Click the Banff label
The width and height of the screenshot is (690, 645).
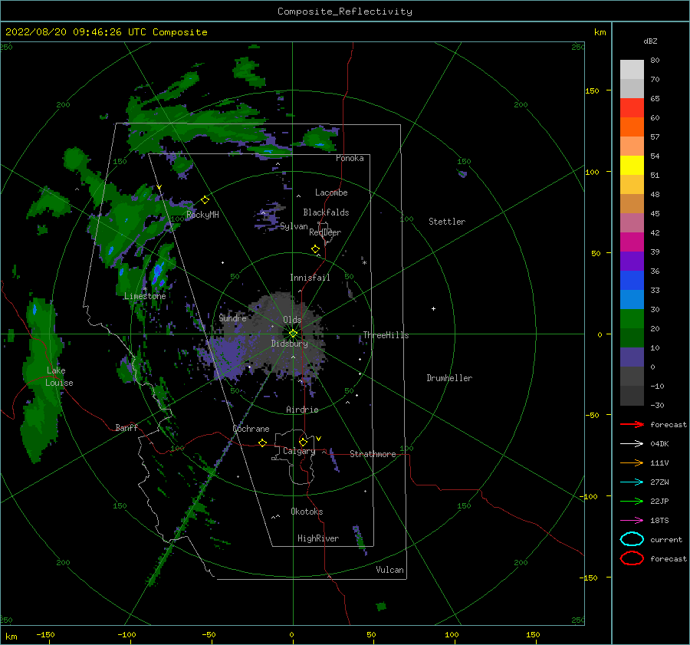point(127,427)
